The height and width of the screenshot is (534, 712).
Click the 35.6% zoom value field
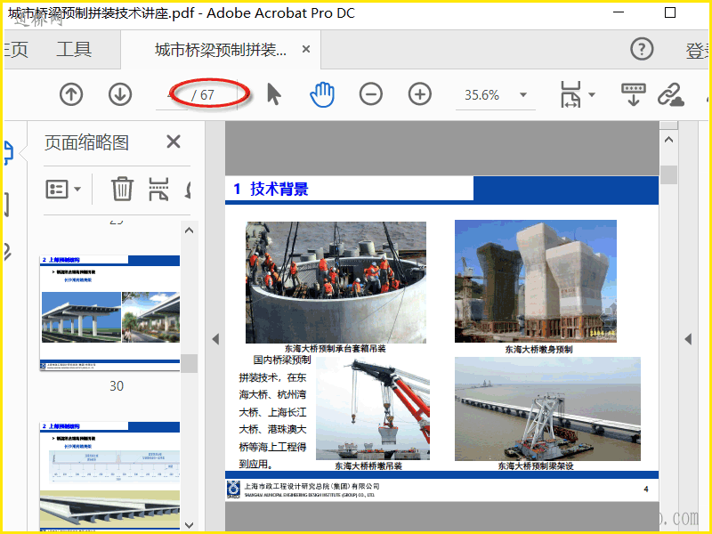[x=481, y=95]
